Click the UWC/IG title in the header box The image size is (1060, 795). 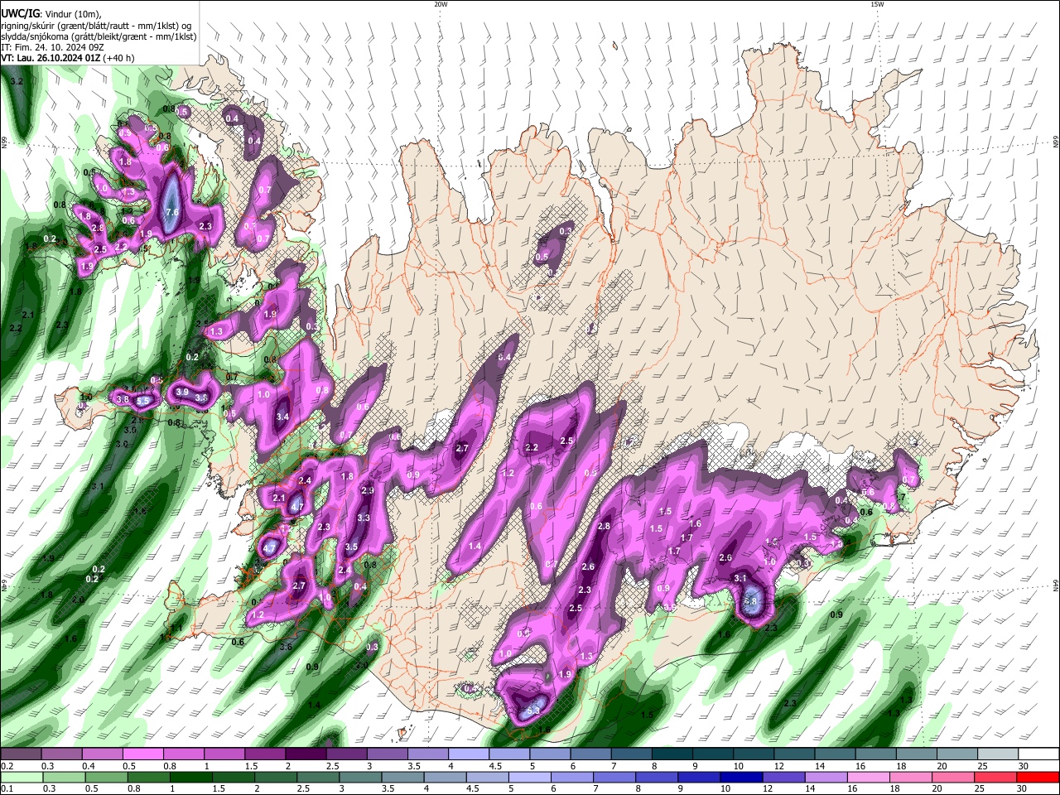(20, 12)
